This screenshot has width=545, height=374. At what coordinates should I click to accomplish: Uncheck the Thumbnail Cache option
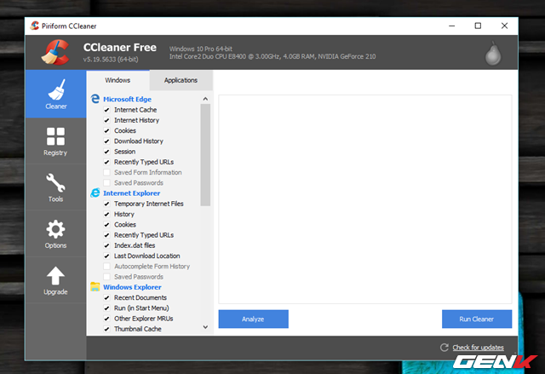coord(106,329)
